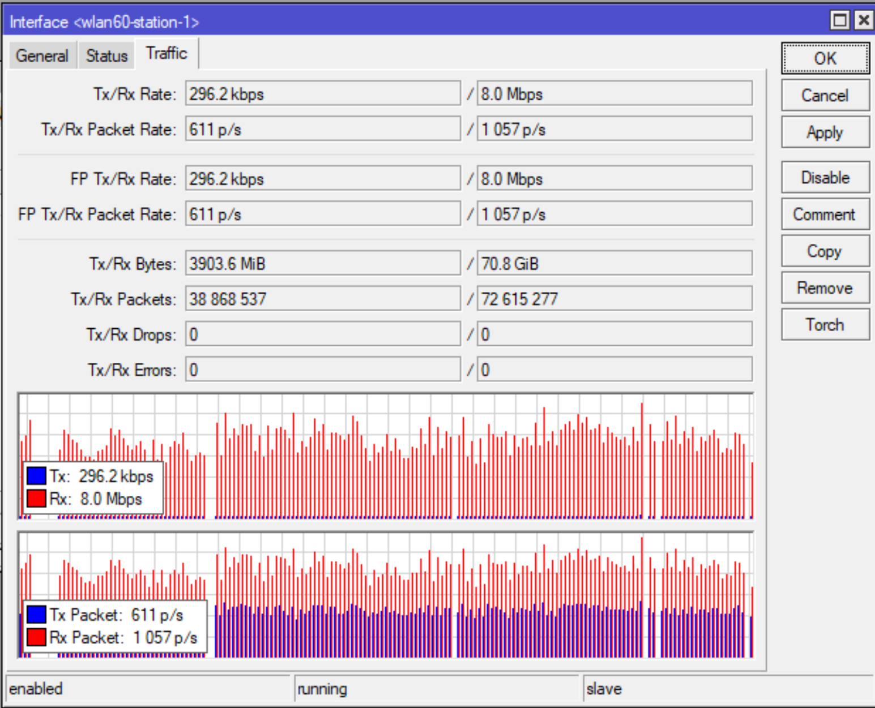Open Torch for this interface
Image resolution: width=875 pixels, height=708 pixels.
coord(825,324)
